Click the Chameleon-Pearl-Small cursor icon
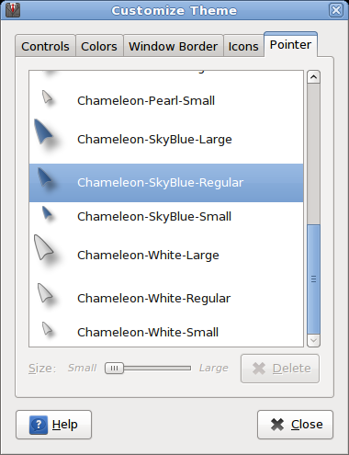349x455 pixels. pyautogui.click(x=48, y=97)
